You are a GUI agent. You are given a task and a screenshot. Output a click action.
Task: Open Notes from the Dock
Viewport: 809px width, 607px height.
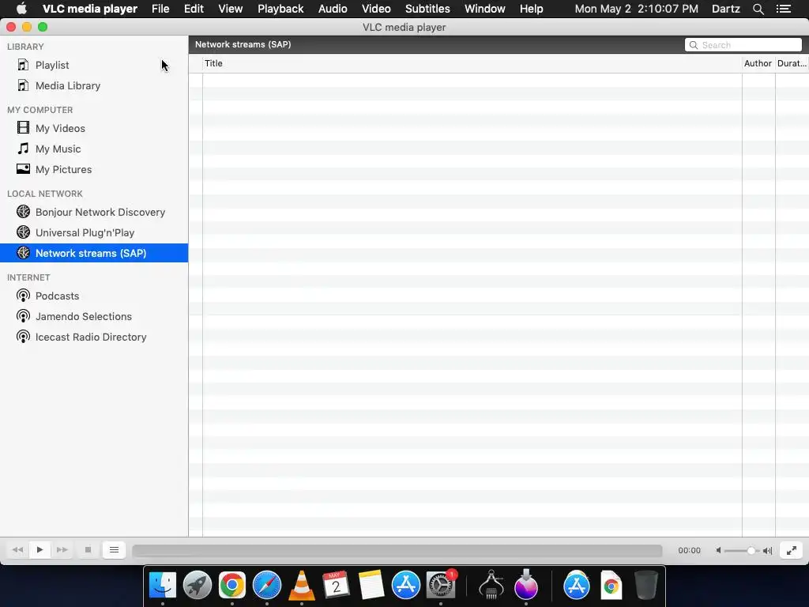coord(371,586)
